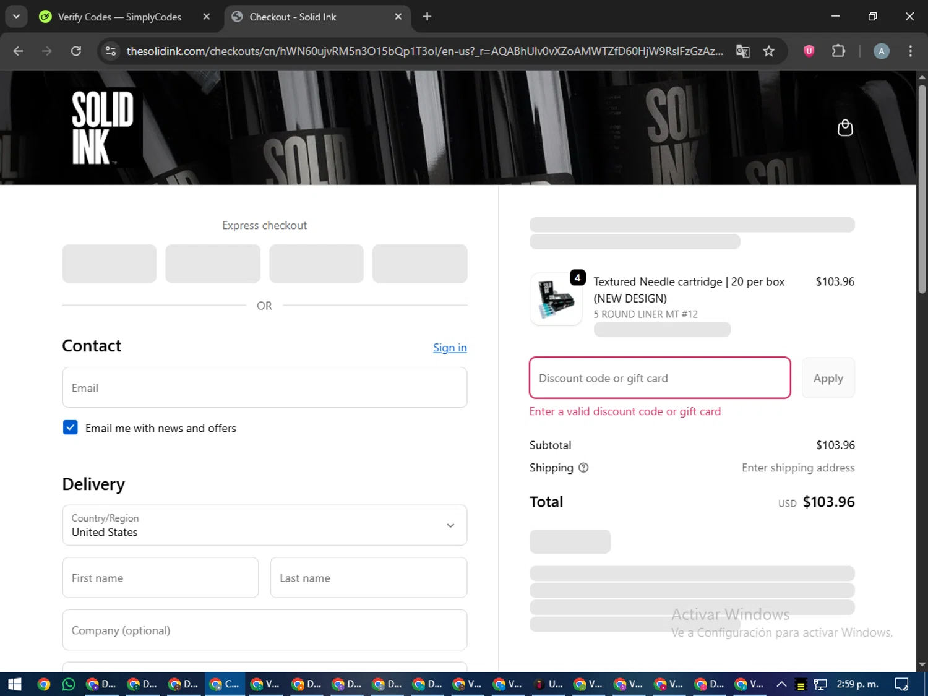Open the clock showing 2:59 p. m.
The image size is (928, 696).
[857, 684]
